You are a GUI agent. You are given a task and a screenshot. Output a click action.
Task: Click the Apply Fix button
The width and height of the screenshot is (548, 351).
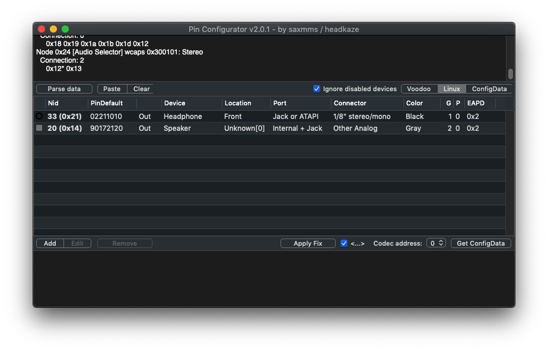(x=308, y=243)
